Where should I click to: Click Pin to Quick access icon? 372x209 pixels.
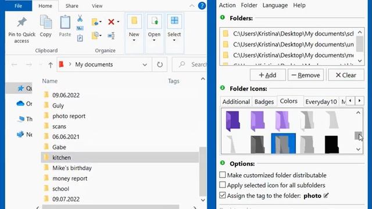point(22,22)
